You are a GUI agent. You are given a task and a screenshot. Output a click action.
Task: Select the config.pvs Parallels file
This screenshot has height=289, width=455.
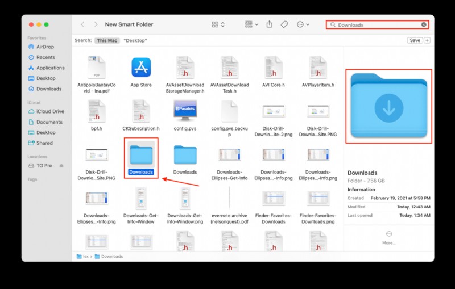185,115
